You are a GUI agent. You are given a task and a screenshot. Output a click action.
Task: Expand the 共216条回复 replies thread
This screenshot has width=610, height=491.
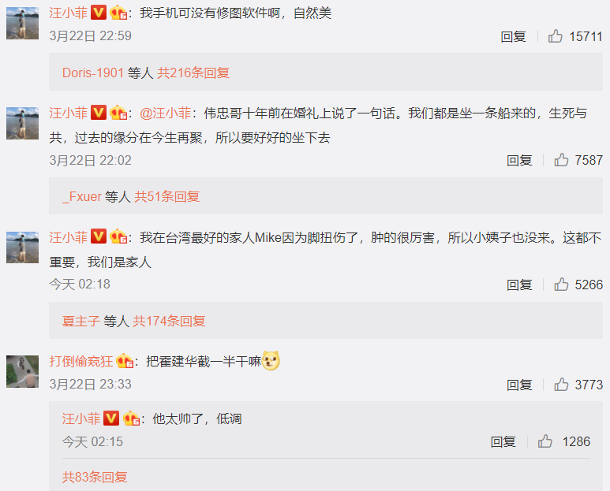[193, 73]
